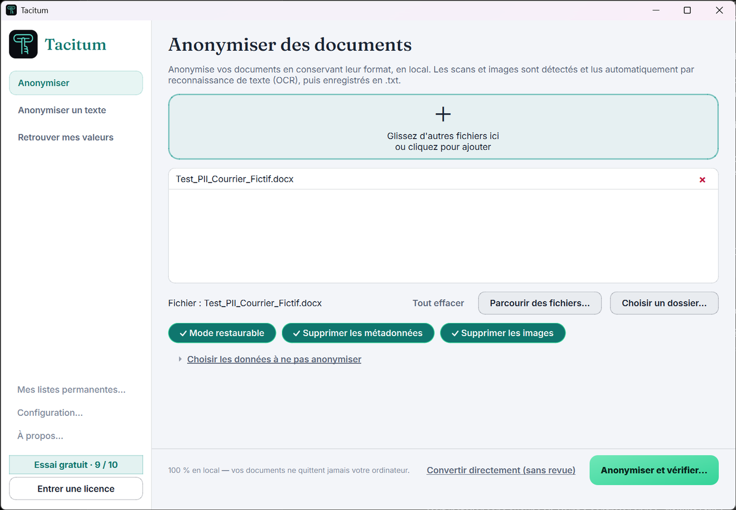Go to Retrouver mes valeurs

[x=66, y=138]
